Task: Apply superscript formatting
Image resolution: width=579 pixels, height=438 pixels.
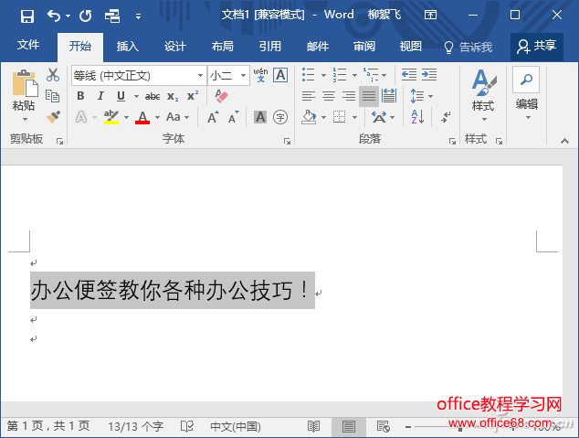Action: tap(193, 96)
